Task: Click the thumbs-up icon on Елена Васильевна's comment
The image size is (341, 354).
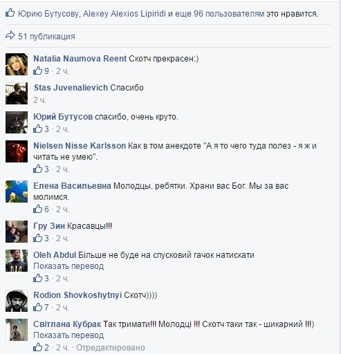Action: [37, 209]
